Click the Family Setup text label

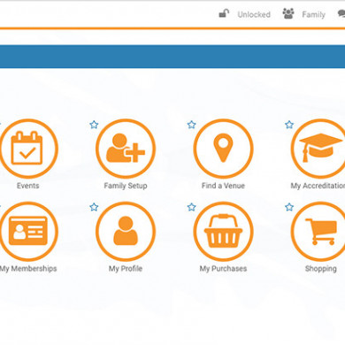pos(126,186)
